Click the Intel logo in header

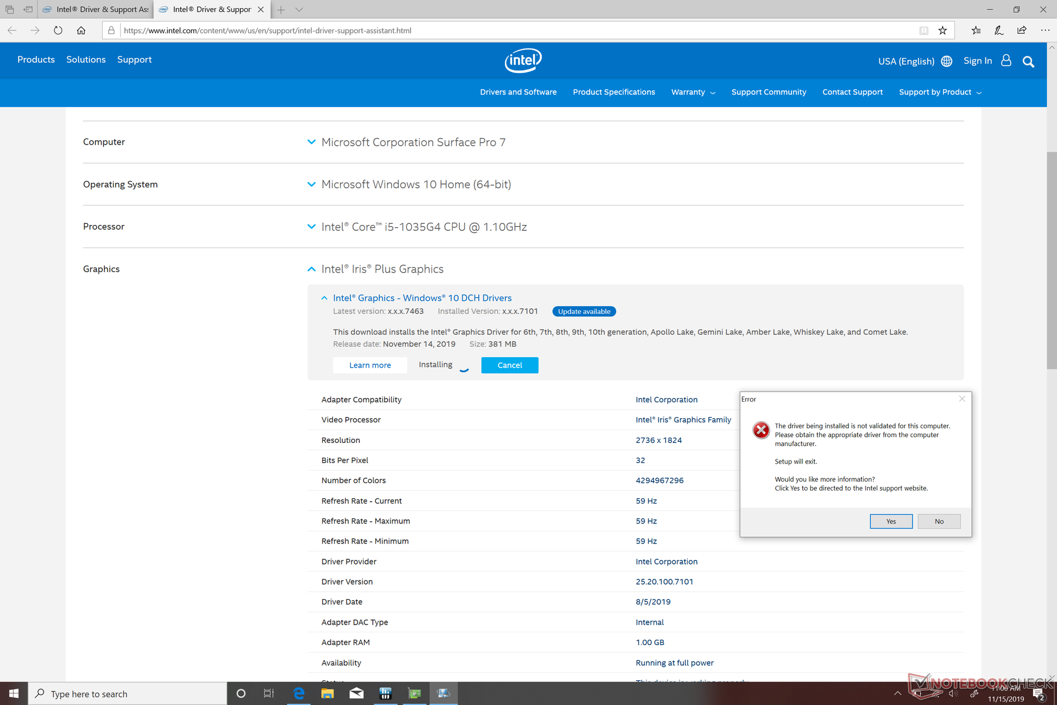[523, 60]
